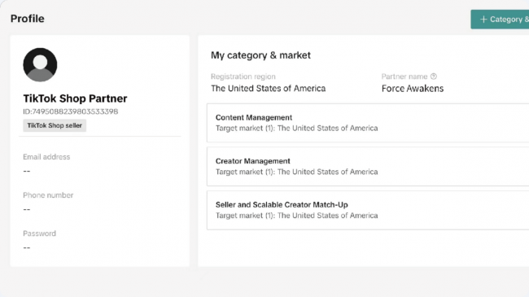
Task: Click the help icon beside Partner name
Action: point(434,76)
